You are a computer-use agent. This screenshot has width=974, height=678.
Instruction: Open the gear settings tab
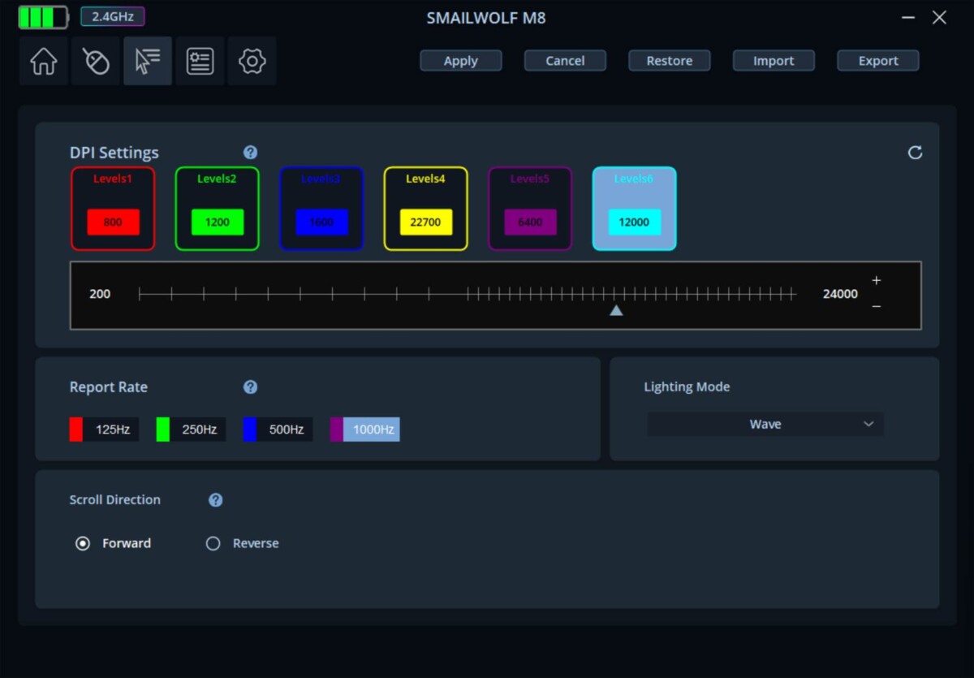pos(252,62)
